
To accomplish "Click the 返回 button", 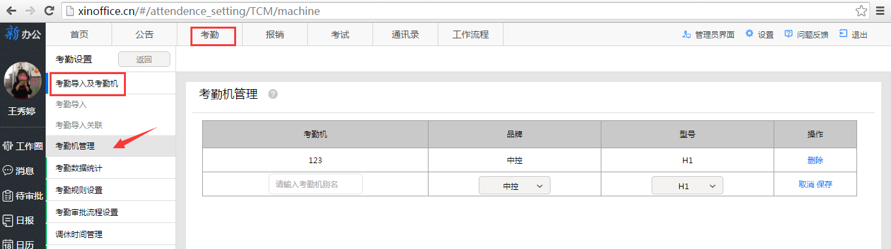I will (x=144, y=59).
